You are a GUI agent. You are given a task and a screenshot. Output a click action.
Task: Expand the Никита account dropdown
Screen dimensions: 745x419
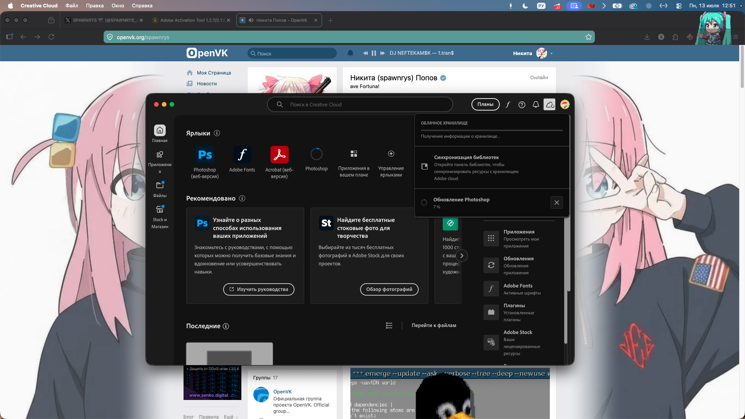551,54
